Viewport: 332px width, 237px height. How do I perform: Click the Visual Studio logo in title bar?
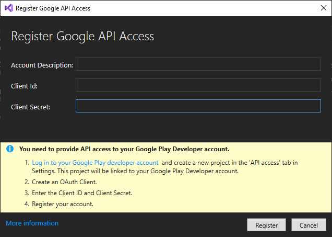[x=9, y=8]
